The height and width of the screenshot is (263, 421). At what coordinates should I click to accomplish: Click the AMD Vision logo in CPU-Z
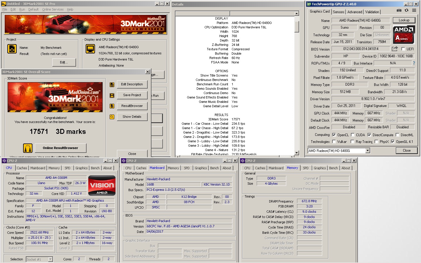tap(102, 186)
